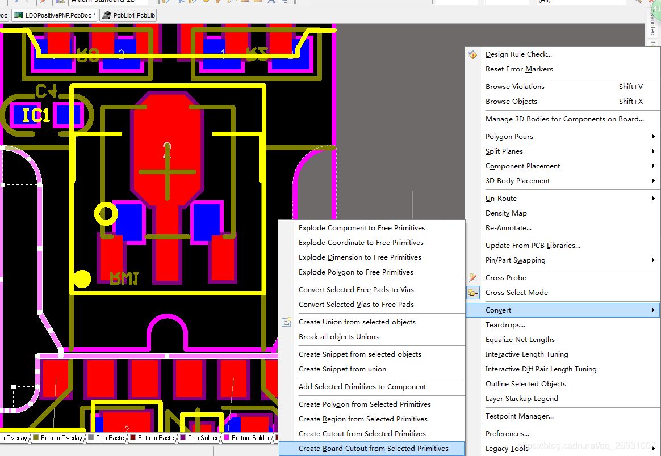Select Interactive Diff Pair Length Tuning
The width and height of the screenshot is (661, 456).
(562, 369)
